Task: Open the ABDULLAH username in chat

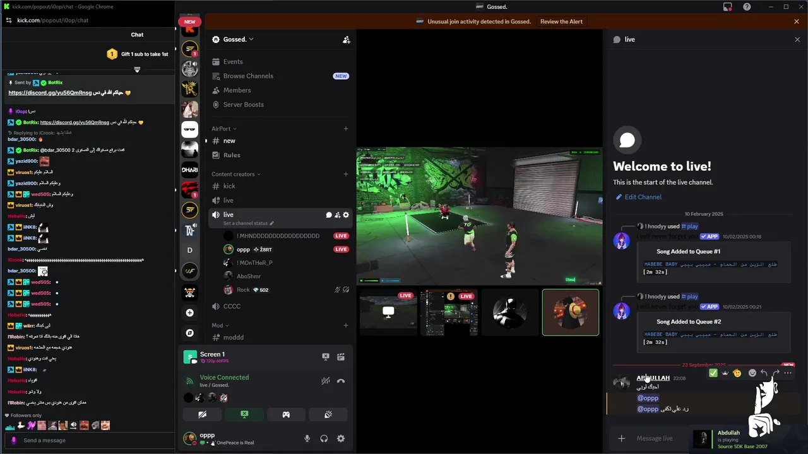Action: coord(653,378)
